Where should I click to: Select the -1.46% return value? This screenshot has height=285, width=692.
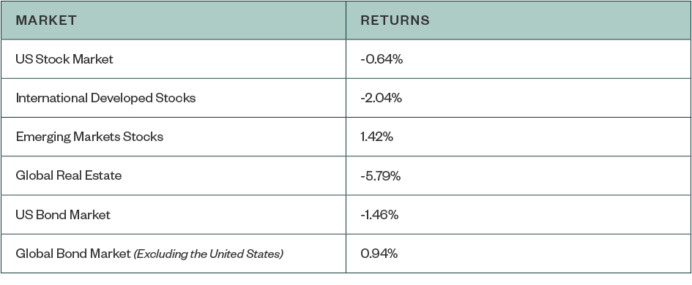pos(379,215)
